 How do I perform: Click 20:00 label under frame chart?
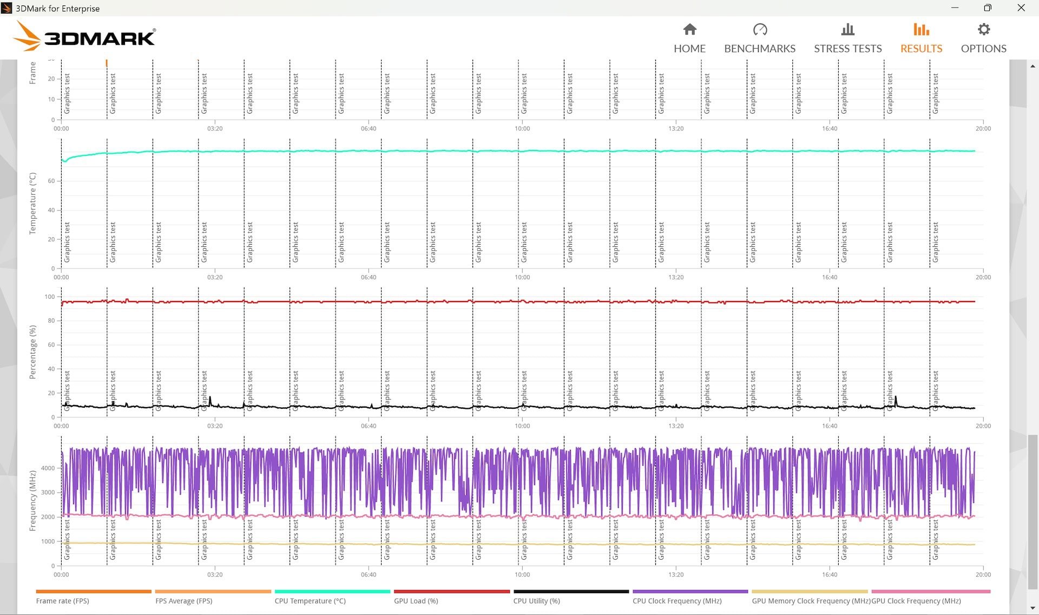click(983, 128)
